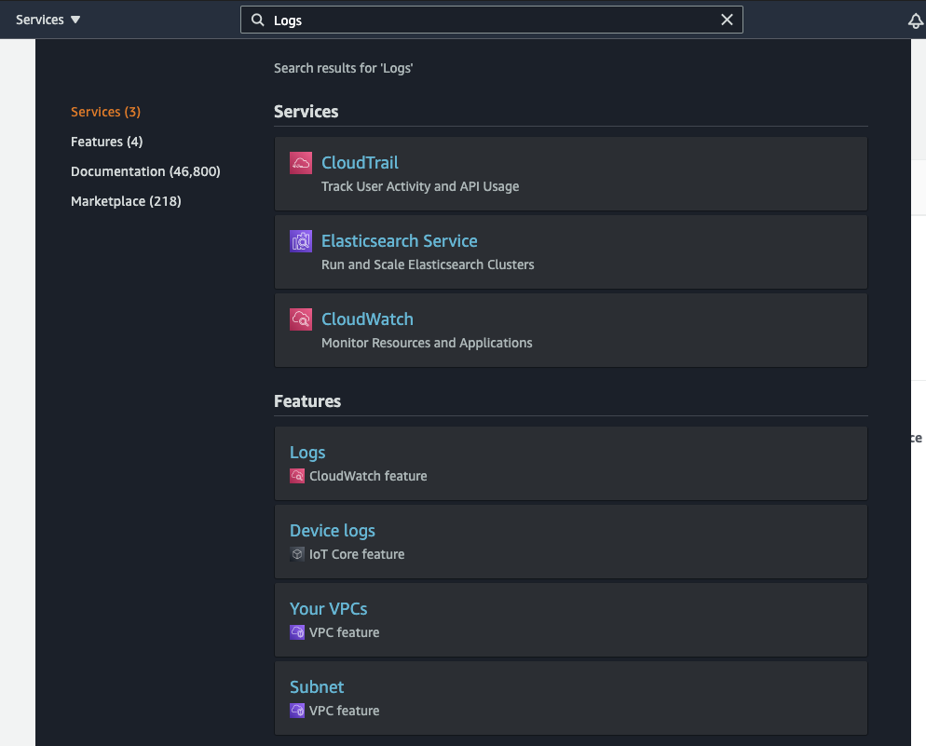Open the Elasticsearch Service page

[x=399, y=240]
